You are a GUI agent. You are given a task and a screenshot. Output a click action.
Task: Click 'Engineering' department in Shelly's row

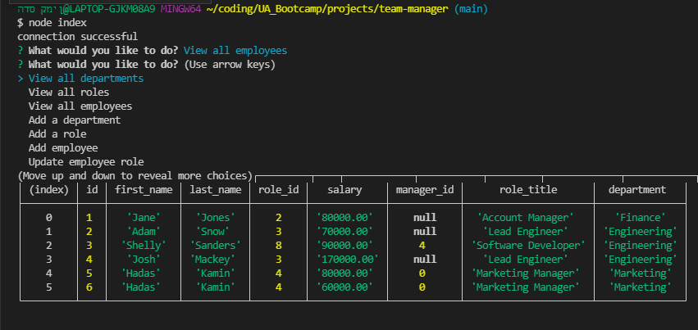640,245
